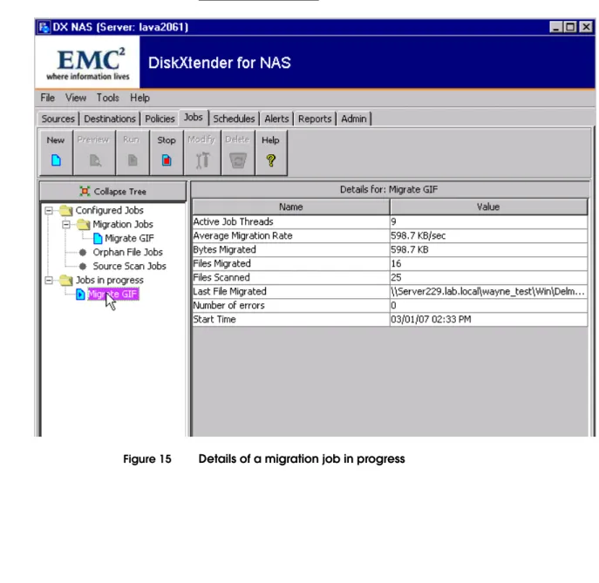The height and width of the screenshot is (583, 599).
Task: Minimize the DX NAS window
Action: 555,27
